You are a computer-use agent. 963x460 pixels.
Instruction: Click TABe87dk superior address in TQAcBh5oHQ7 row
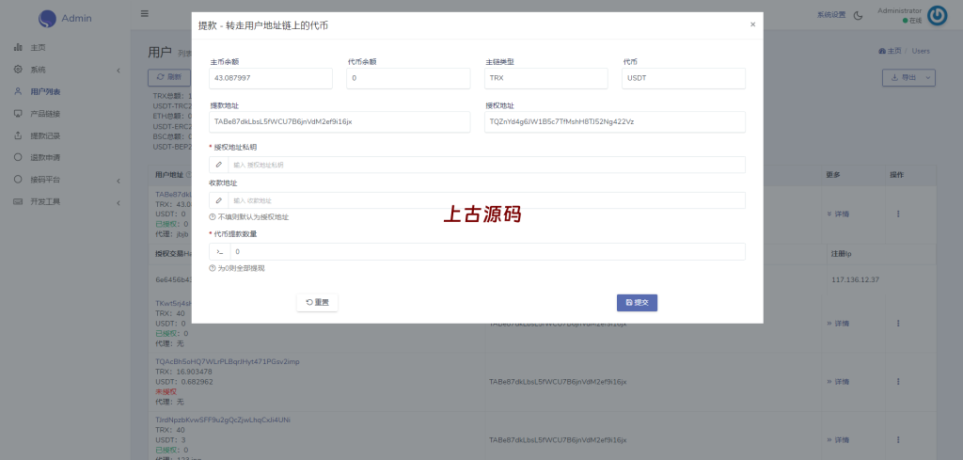558,381
